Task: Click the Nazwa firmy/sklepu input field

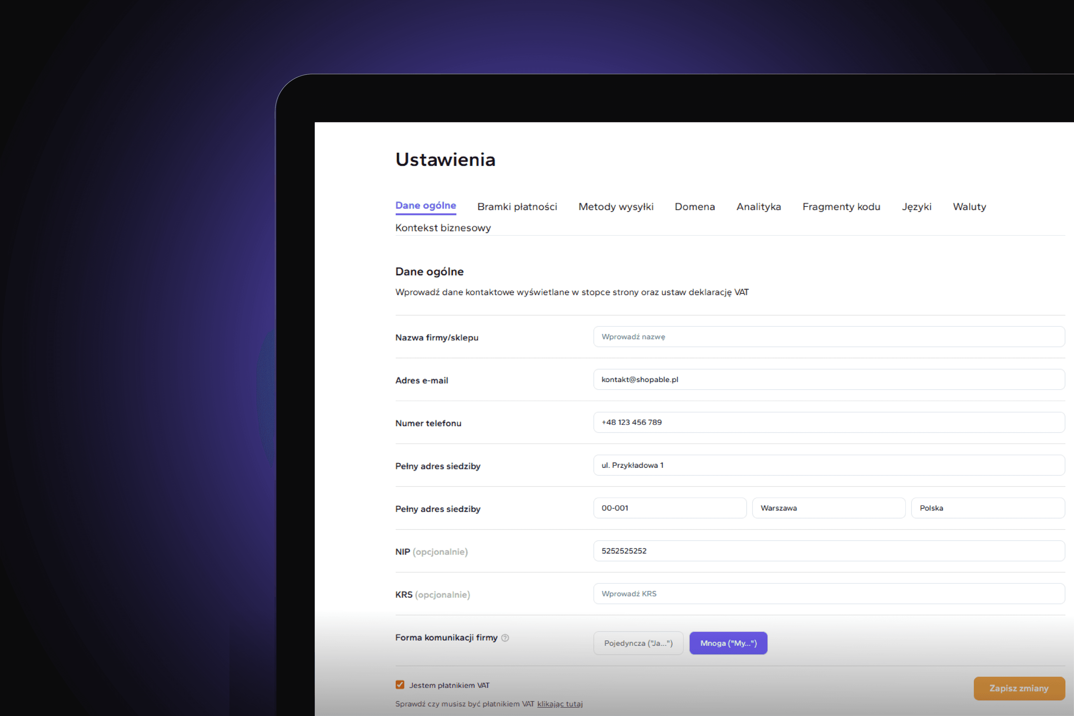Action: click(829, 336)
